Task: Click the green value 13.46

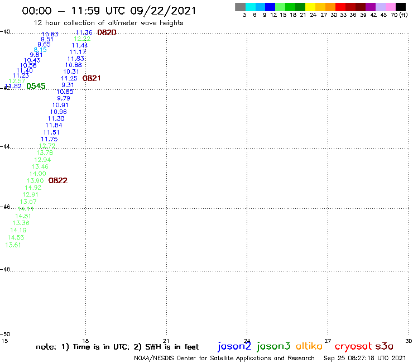Action: (40, 166)
